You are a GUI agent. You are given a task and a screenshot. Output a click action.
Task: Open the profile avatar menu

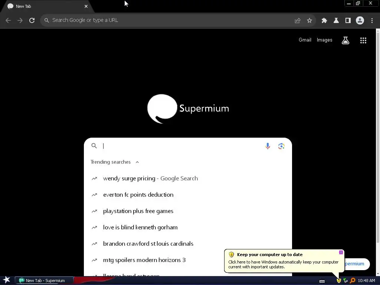(x=360, y=20)
